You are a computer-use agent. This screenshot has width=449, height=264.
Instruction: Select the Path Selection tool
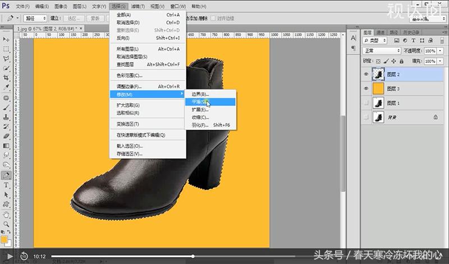coord(6,195)
